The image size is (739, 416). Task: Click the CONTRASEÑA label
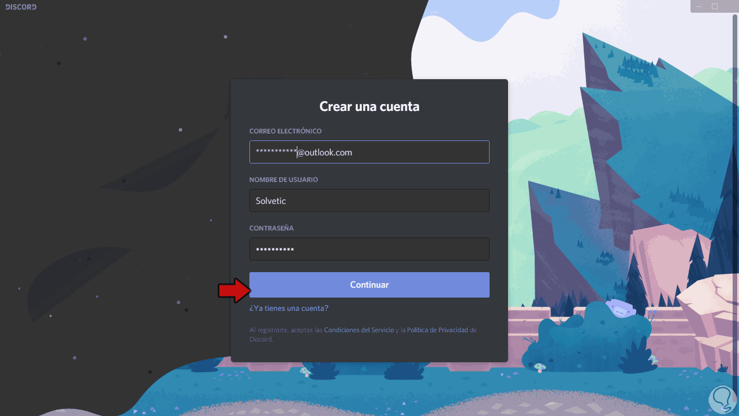point(271,228)
